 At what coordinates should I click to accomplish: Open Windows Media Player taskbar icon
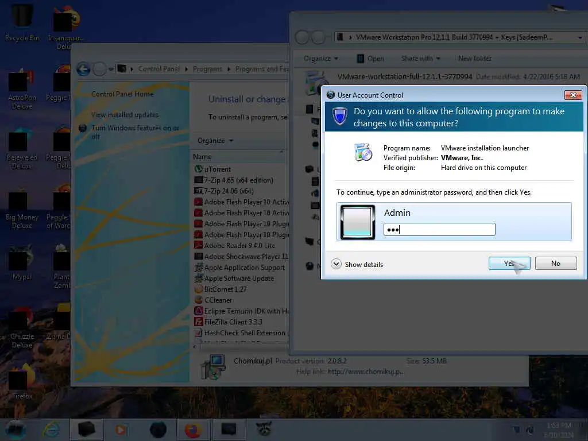click(x=121, y=430)
